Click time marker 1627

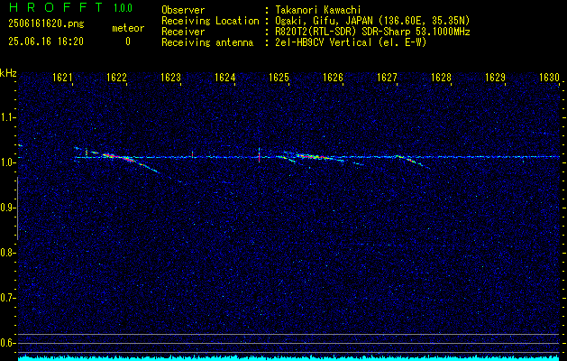pyautogui.click(x=387, y=77)
